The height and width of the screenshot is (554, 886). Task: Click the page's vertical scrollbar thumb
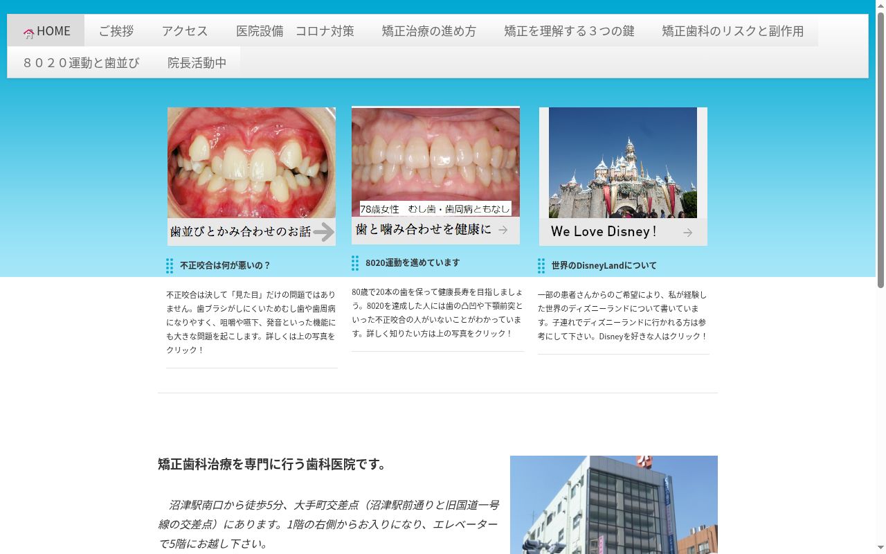point(880,149)
